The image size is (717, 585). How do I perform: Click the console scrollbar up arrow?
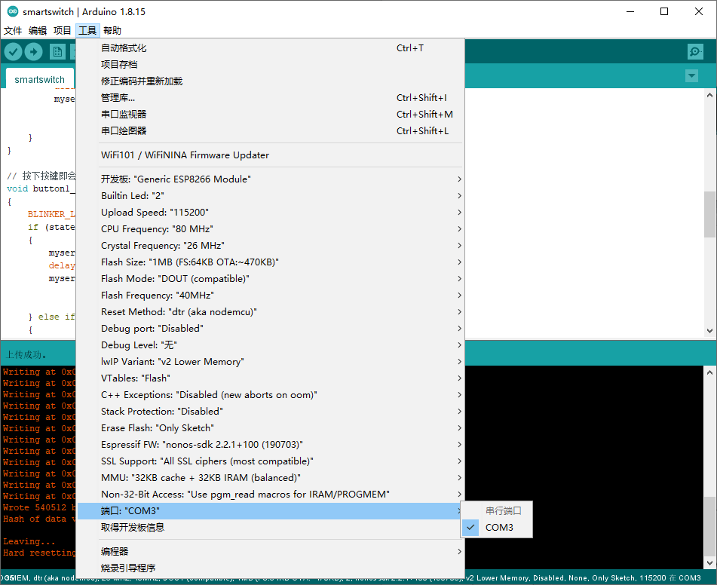pos(709,372)
